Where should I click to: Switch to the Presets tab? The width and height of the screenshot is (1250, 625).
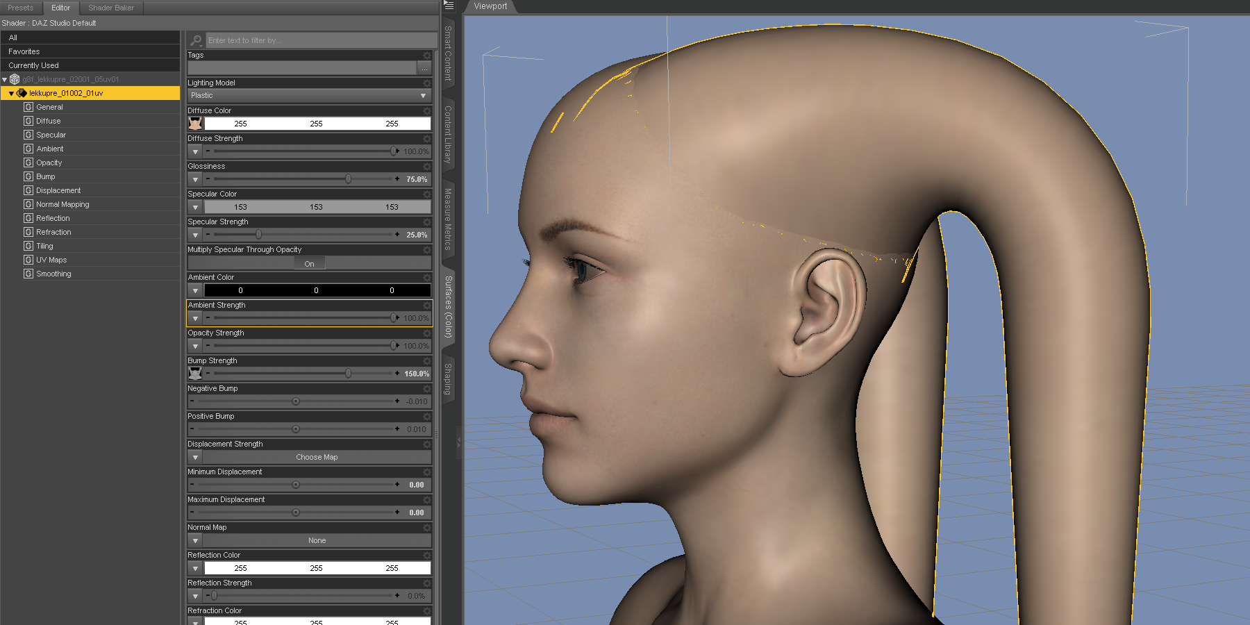[x=21, y=8]
